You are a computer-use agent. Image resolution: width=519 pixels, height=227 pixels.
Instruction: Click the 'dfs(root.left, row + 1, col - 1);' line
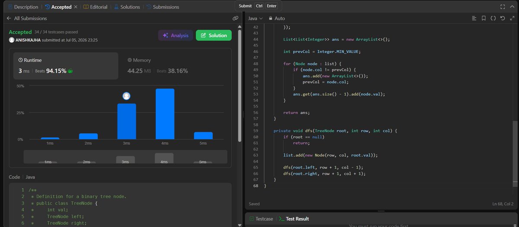[323, 167]
